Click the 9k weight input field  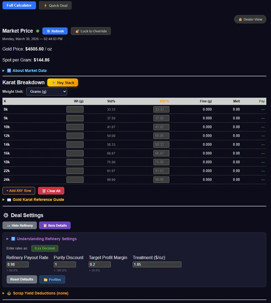75,118
